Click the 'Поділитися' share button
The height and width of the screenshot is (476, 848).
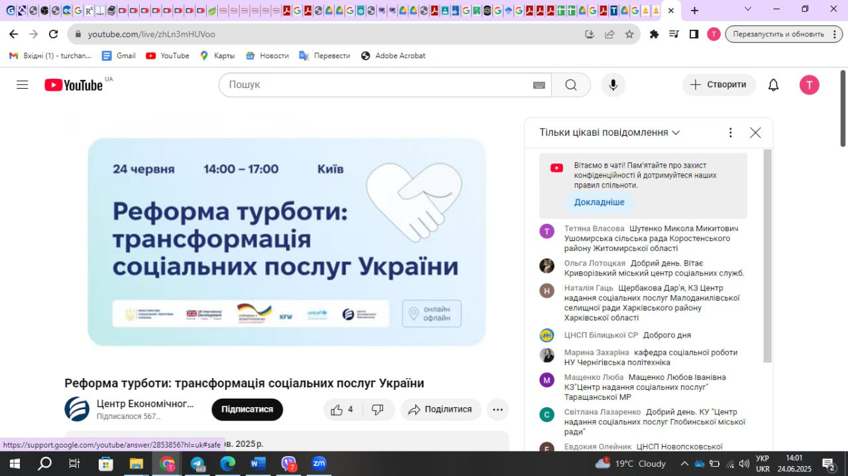point(441,409)
